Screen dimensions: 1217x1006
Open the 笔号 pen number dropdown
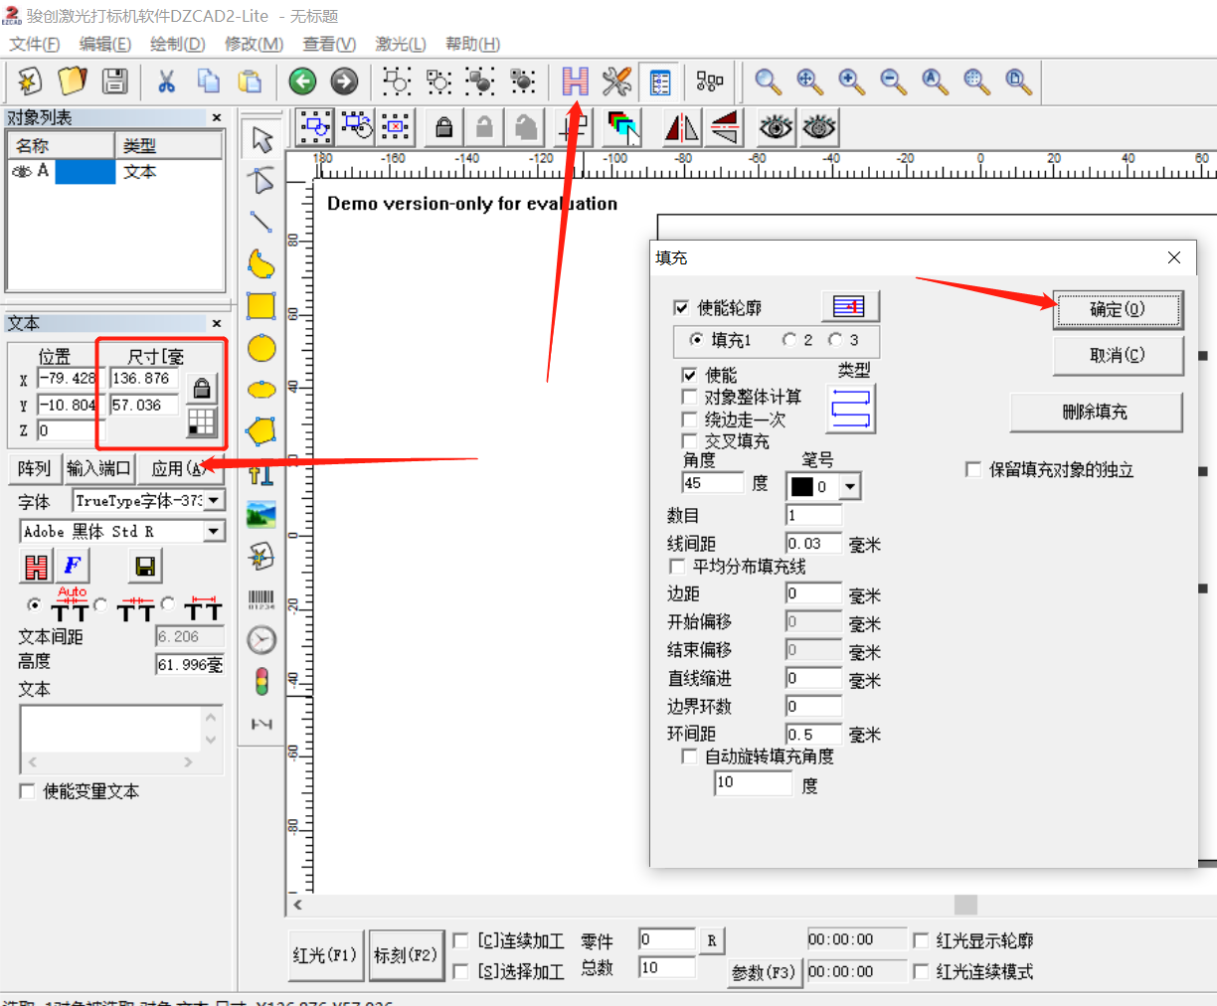[850, 487]
